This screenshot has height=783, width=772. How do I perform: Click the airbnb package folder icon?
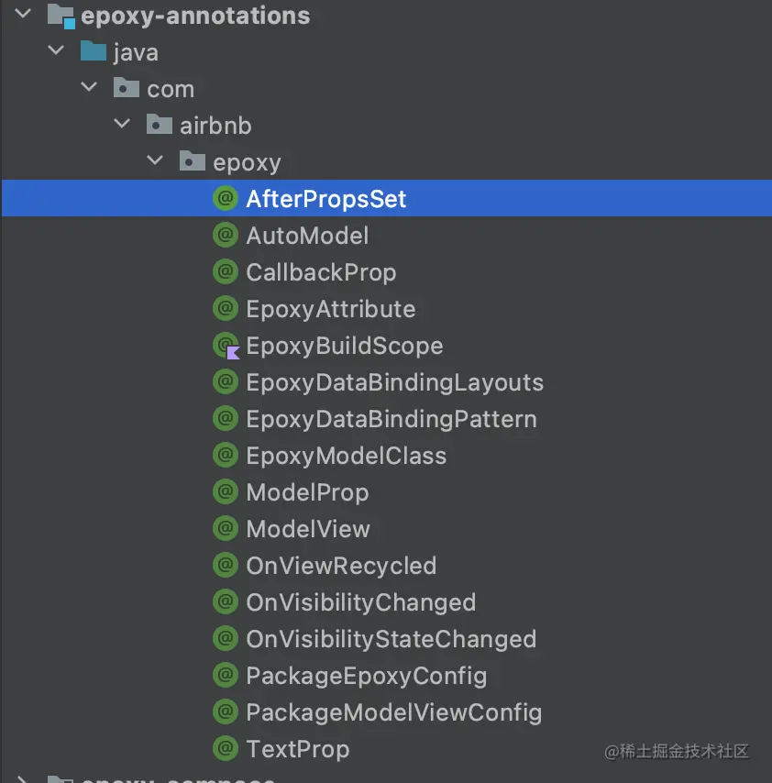[x=160, y=126]
